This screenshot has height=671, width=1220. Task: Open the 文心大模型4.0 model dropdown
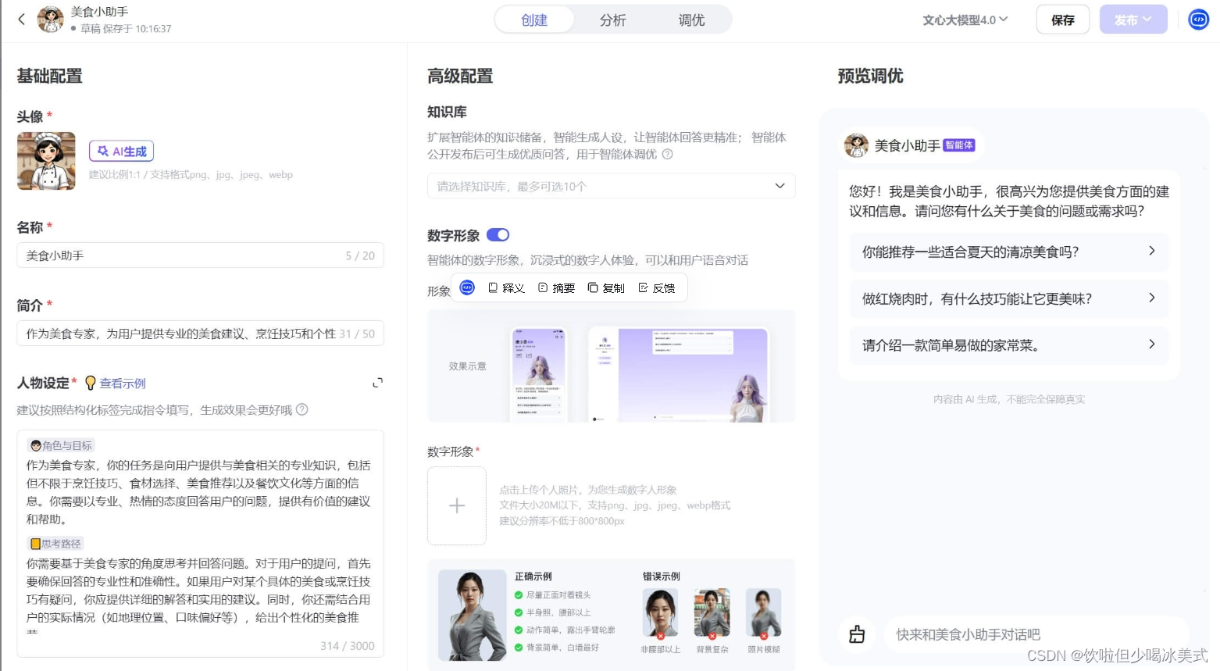click(x=965, y=20)
